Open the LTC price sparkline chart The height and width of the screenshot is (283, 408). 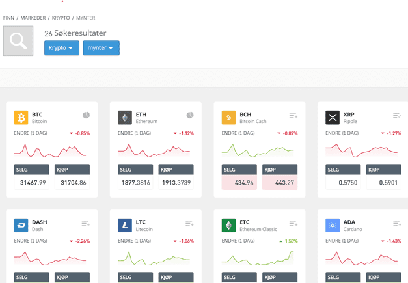click(154, 258)
